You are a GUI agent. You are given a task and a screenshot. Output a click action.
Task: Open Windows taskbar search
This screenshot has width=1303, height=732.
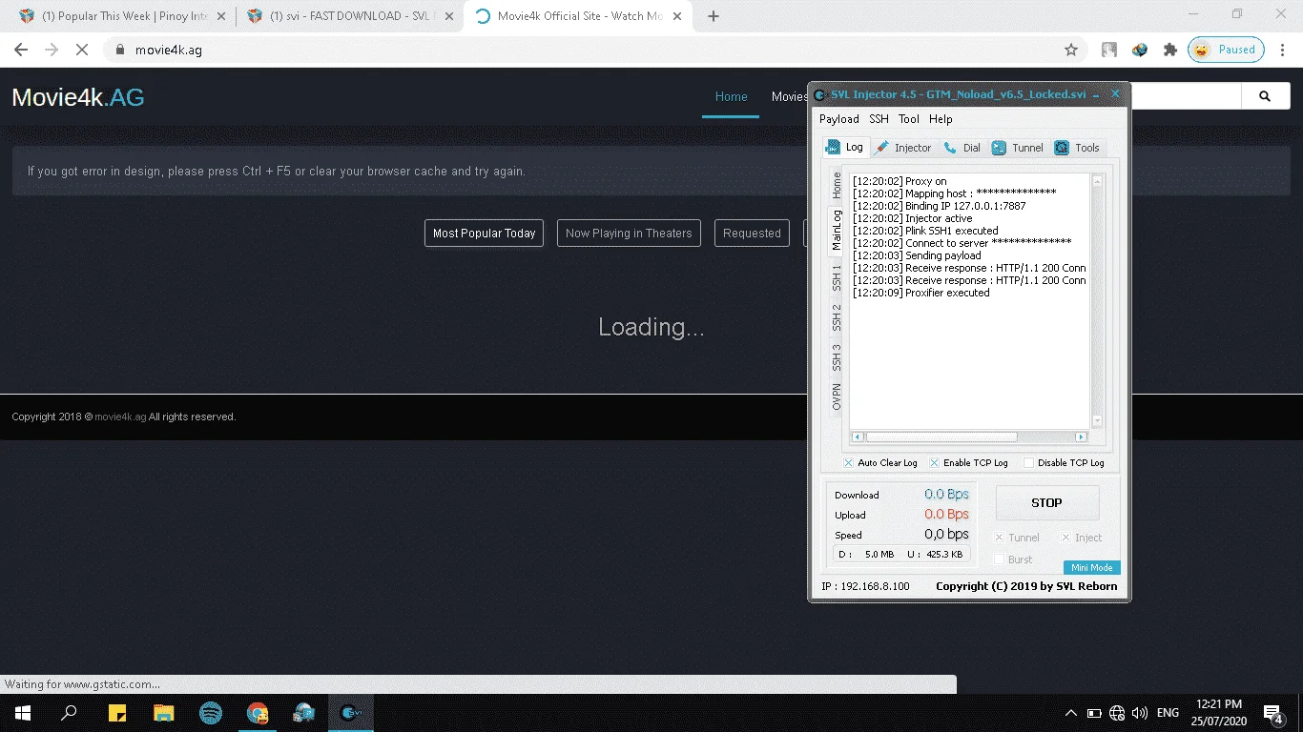point(69,712)
